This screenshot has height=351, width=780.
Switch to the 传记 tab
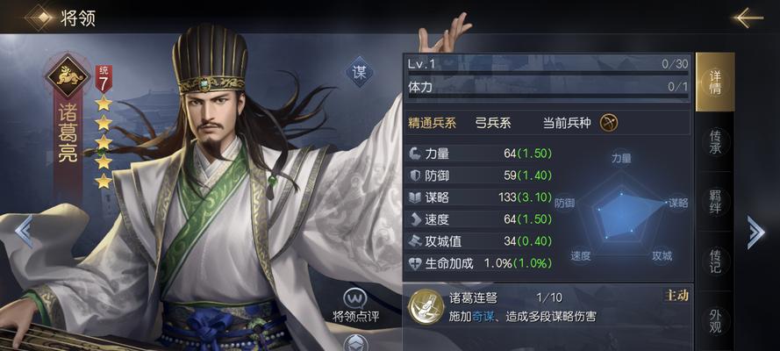[x=715, y=261]
